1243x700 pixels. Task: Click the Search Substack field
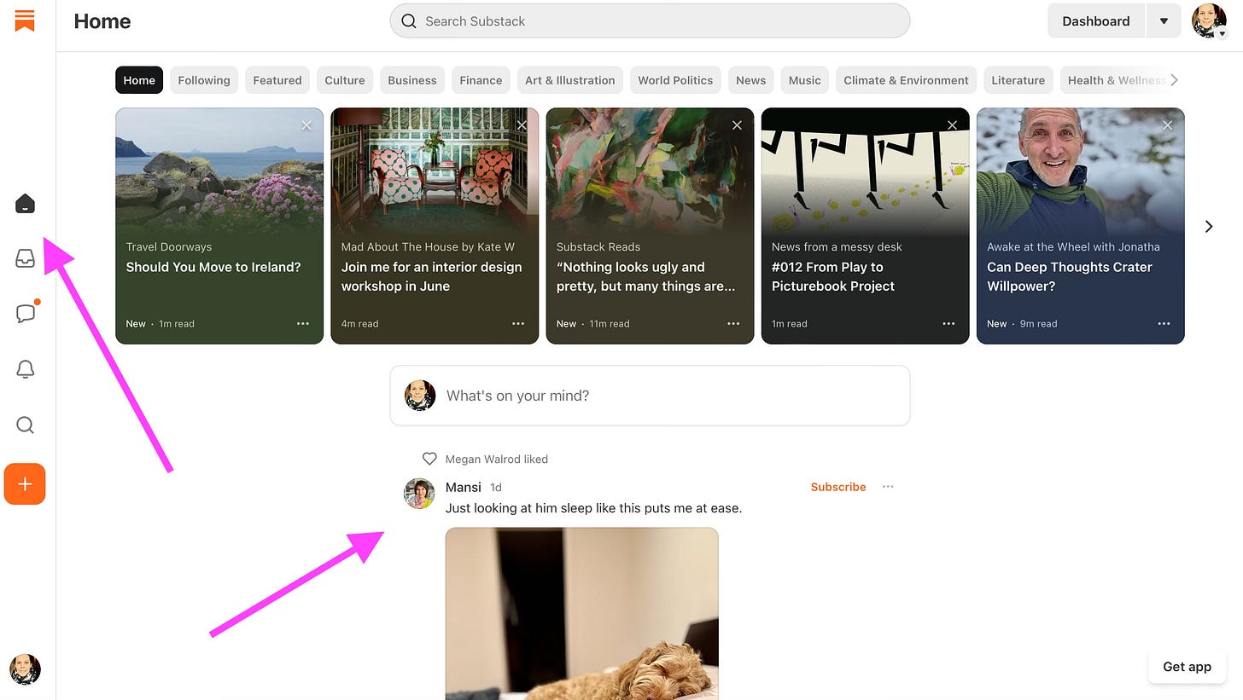pos(650,21)
